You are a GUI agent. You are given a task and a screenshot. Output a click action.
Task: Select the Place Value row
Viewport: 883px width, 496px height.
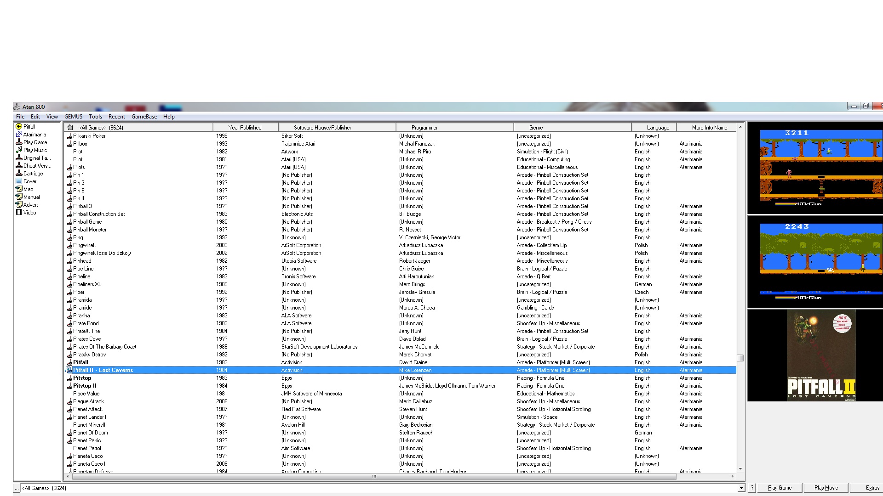(x=400, y=394)
